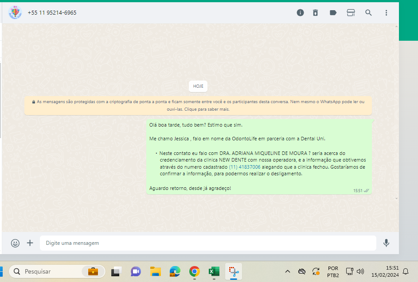Open contact info icon in chat header
Screen dimensions: 418x282
click(300, 12)
